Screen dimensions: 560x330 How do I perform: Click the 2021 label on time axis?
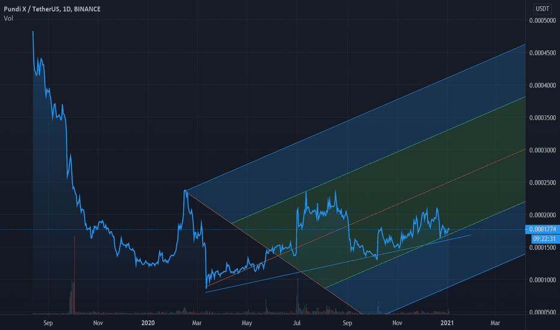pos(447,323)
